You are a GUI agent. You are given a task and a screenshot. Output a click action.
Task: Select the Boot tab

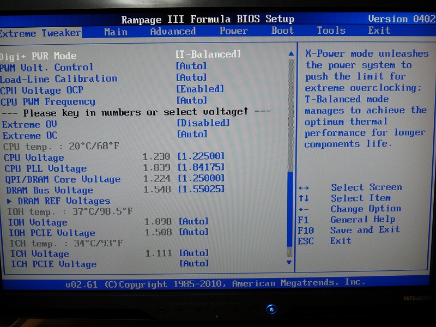[282, 31]
